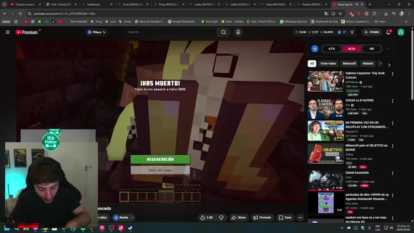Click the browser address bar URL
The image size is (414, 233).
(x=64, y=14)
